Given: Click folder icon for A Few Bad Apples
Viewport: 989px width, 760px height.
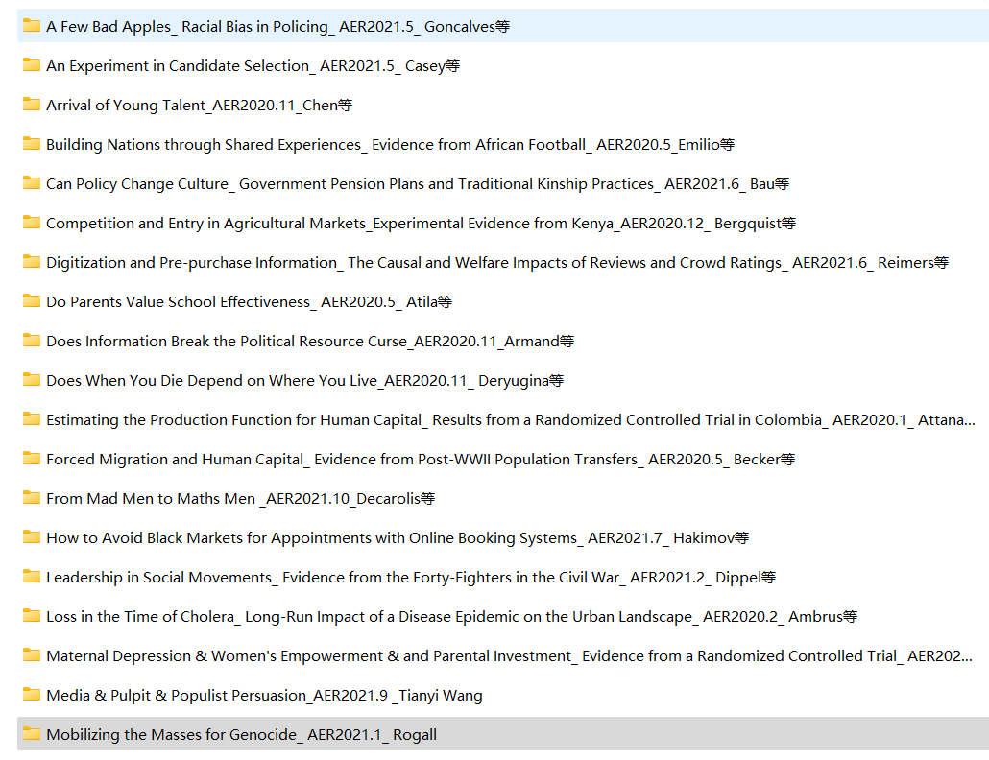Looking at the screenshot, I should [x=32, y=26].
